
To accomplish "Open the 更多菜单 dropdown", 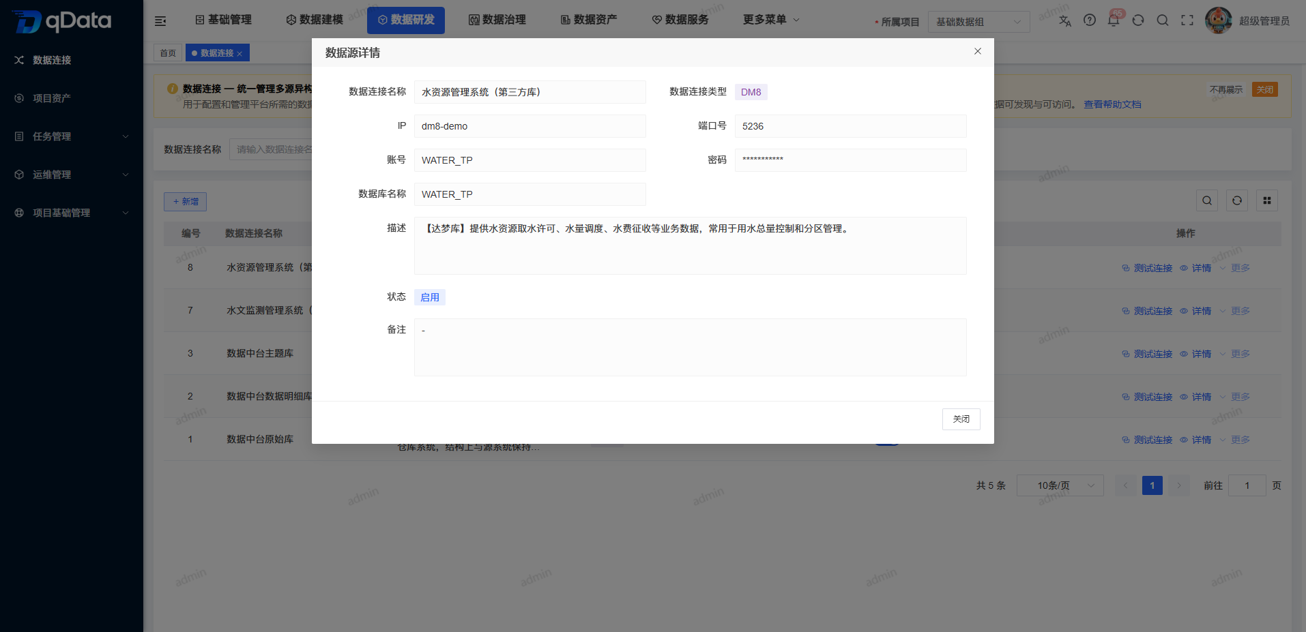I will (x=771, y=20).
